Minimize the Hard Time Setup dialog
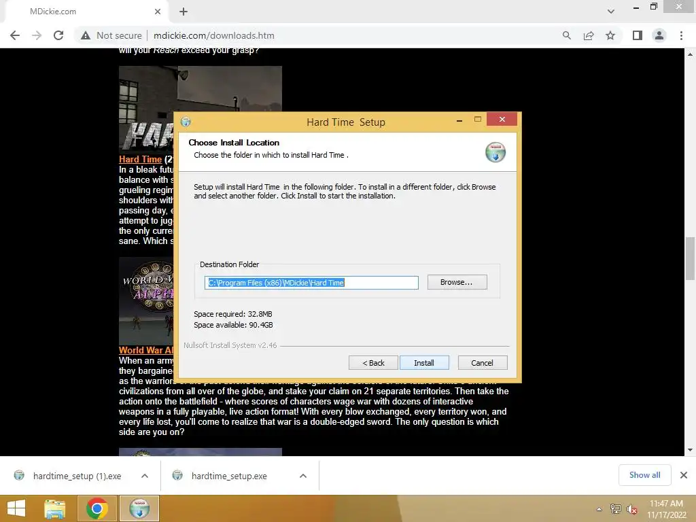 [459, 120]
